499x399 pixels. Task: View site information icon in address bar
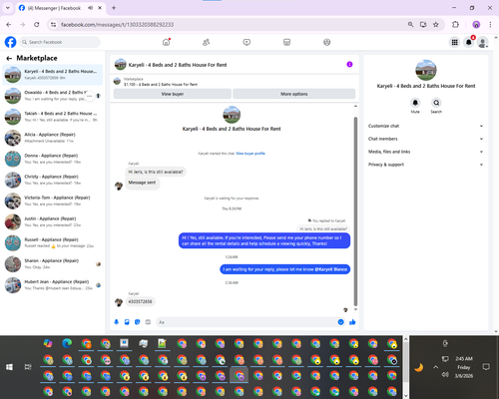pos(53,25)
